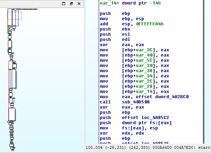Close the graph overview panel
The image size is (211, 153).
point(79,3)
